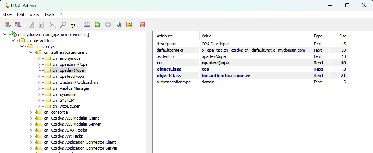Open the Tools menu

point(49,15)
